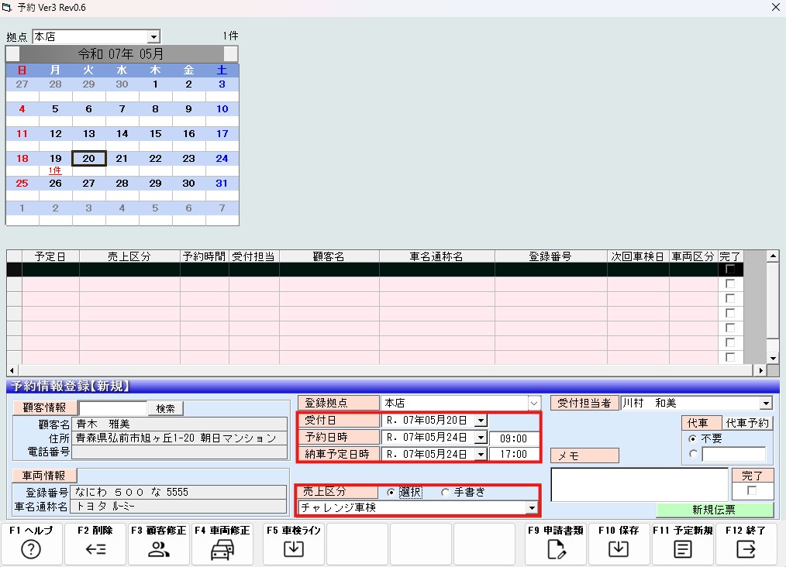
Task: Click the 車両区分 column header
Action: pyautogui.click(x=694, y=256)
